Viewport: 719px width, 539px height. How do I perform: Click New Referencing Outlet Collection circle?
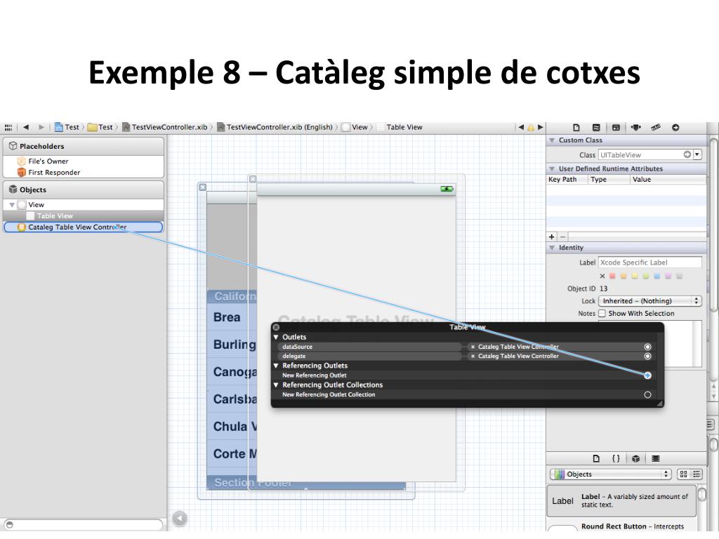coord(647,394)
